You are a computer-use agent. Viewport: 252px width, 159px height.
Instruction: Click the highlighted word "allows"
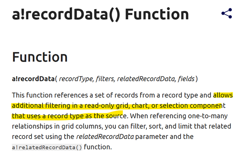223,95
